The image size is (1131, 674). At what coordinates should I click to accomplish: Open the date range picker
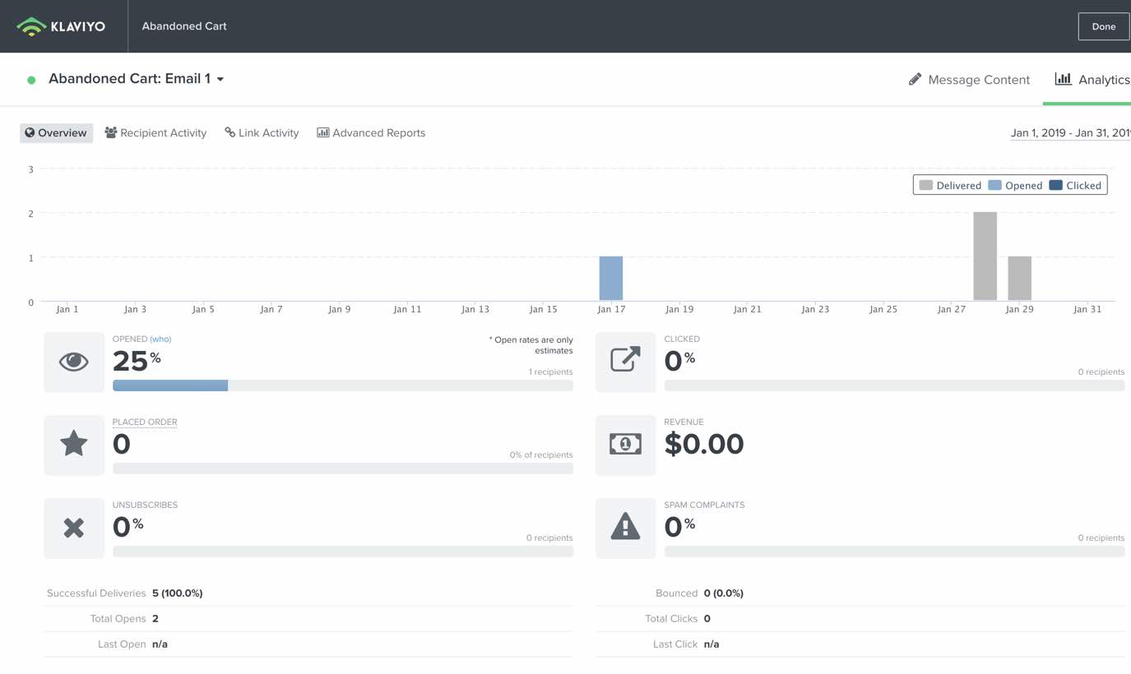[1069, 133]
